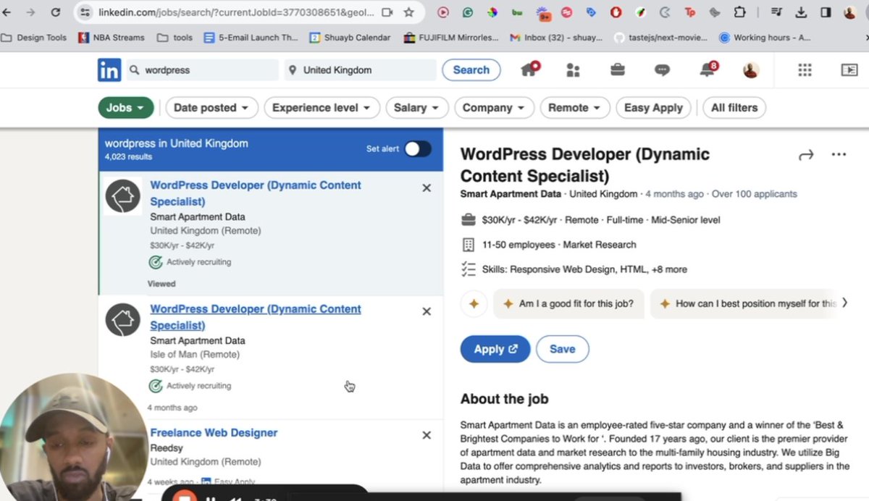The image size is (869, 501).
Task: View site information icon in address bar
Action: [85, 12]
